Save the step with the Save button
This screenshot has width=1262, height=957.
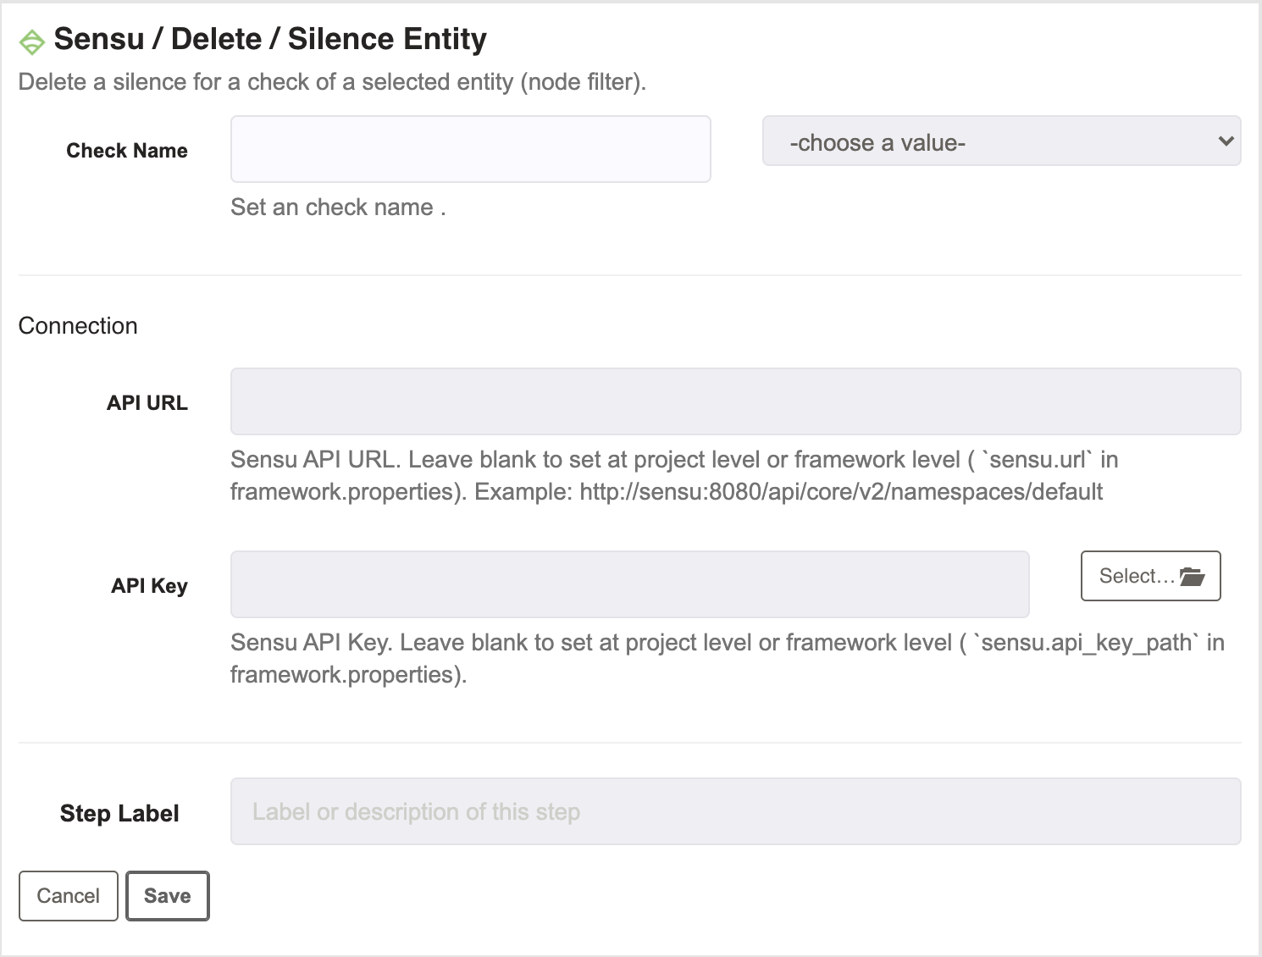pos(168,896)
